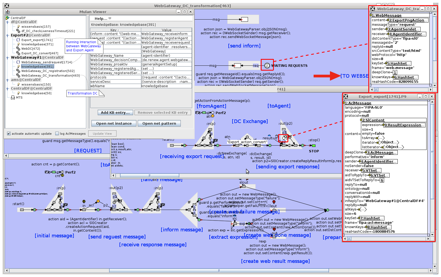The image size is (441, 277).
Task: Expand yellow handle of 2:ExportPngAction
Action: (387, 20)
